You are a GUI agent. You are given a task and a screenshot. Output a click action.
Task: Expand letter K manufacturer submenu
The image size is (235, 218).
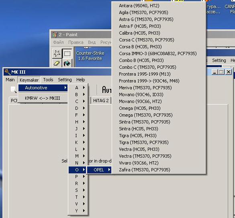78,142
